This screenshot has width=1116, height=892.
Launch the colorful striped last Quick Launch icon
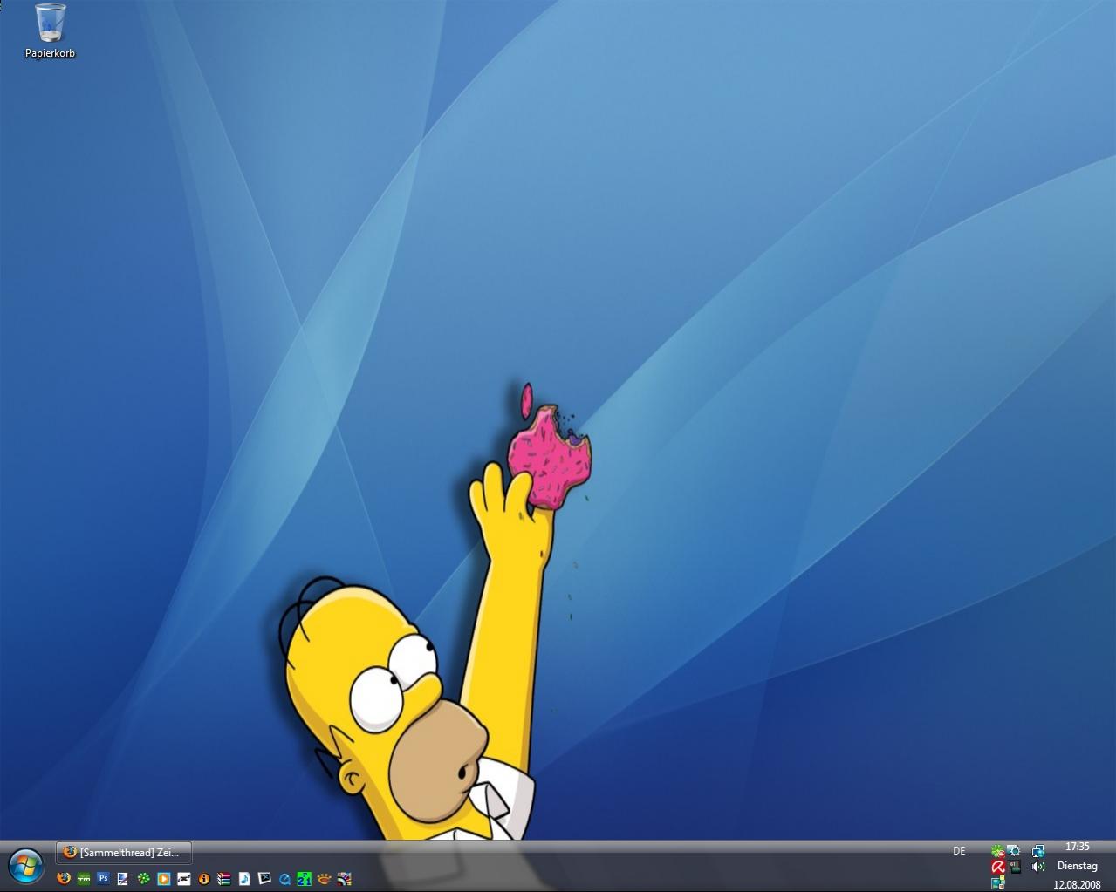pos(345,879)
